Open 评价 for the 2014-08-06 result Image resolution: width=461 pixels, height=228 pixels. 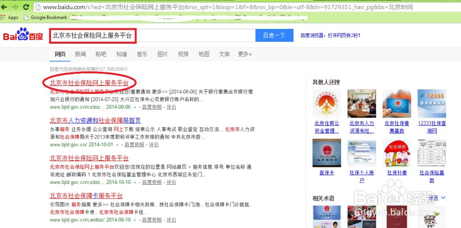coord(171,107)
